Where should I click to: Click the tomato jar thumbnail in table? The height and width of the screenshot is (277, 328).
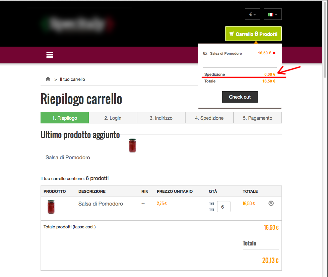51,207
